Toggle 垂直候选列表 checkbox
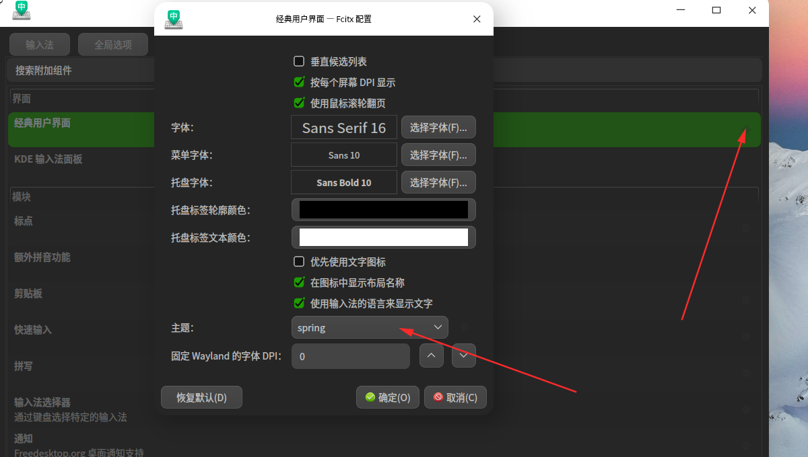 pyautogui.click(x=299, y=62)
